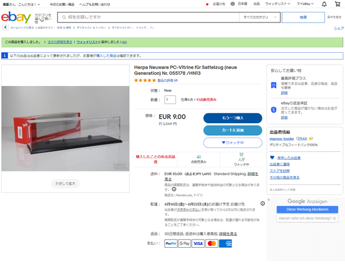
Task: Click the quantity input field
Action: pos(170,100)
